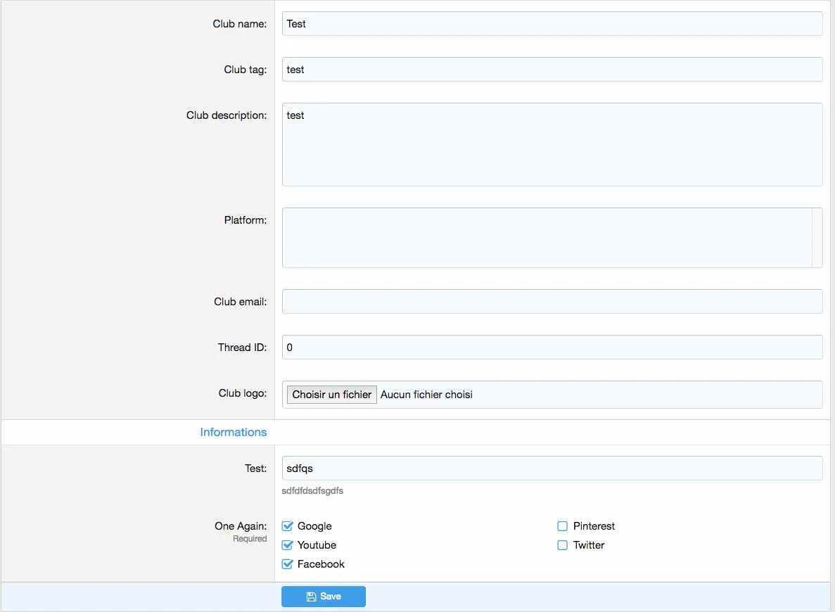Click into the Club tag field

pyautogui.click(x=552, y=70)
